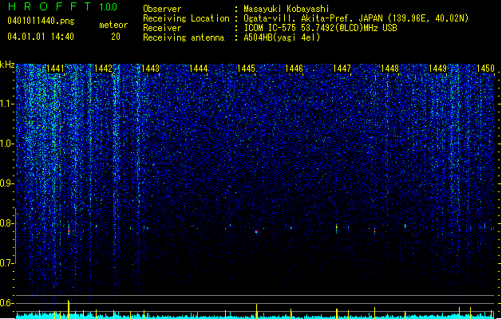502x319 pixels.
Task: Click the 0.8 frequency axis label
Action: [x=6, y=223]
